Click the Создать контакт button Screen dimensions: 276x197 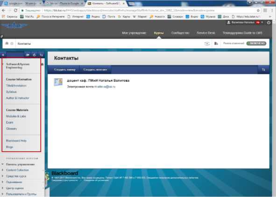click(95, 69)
